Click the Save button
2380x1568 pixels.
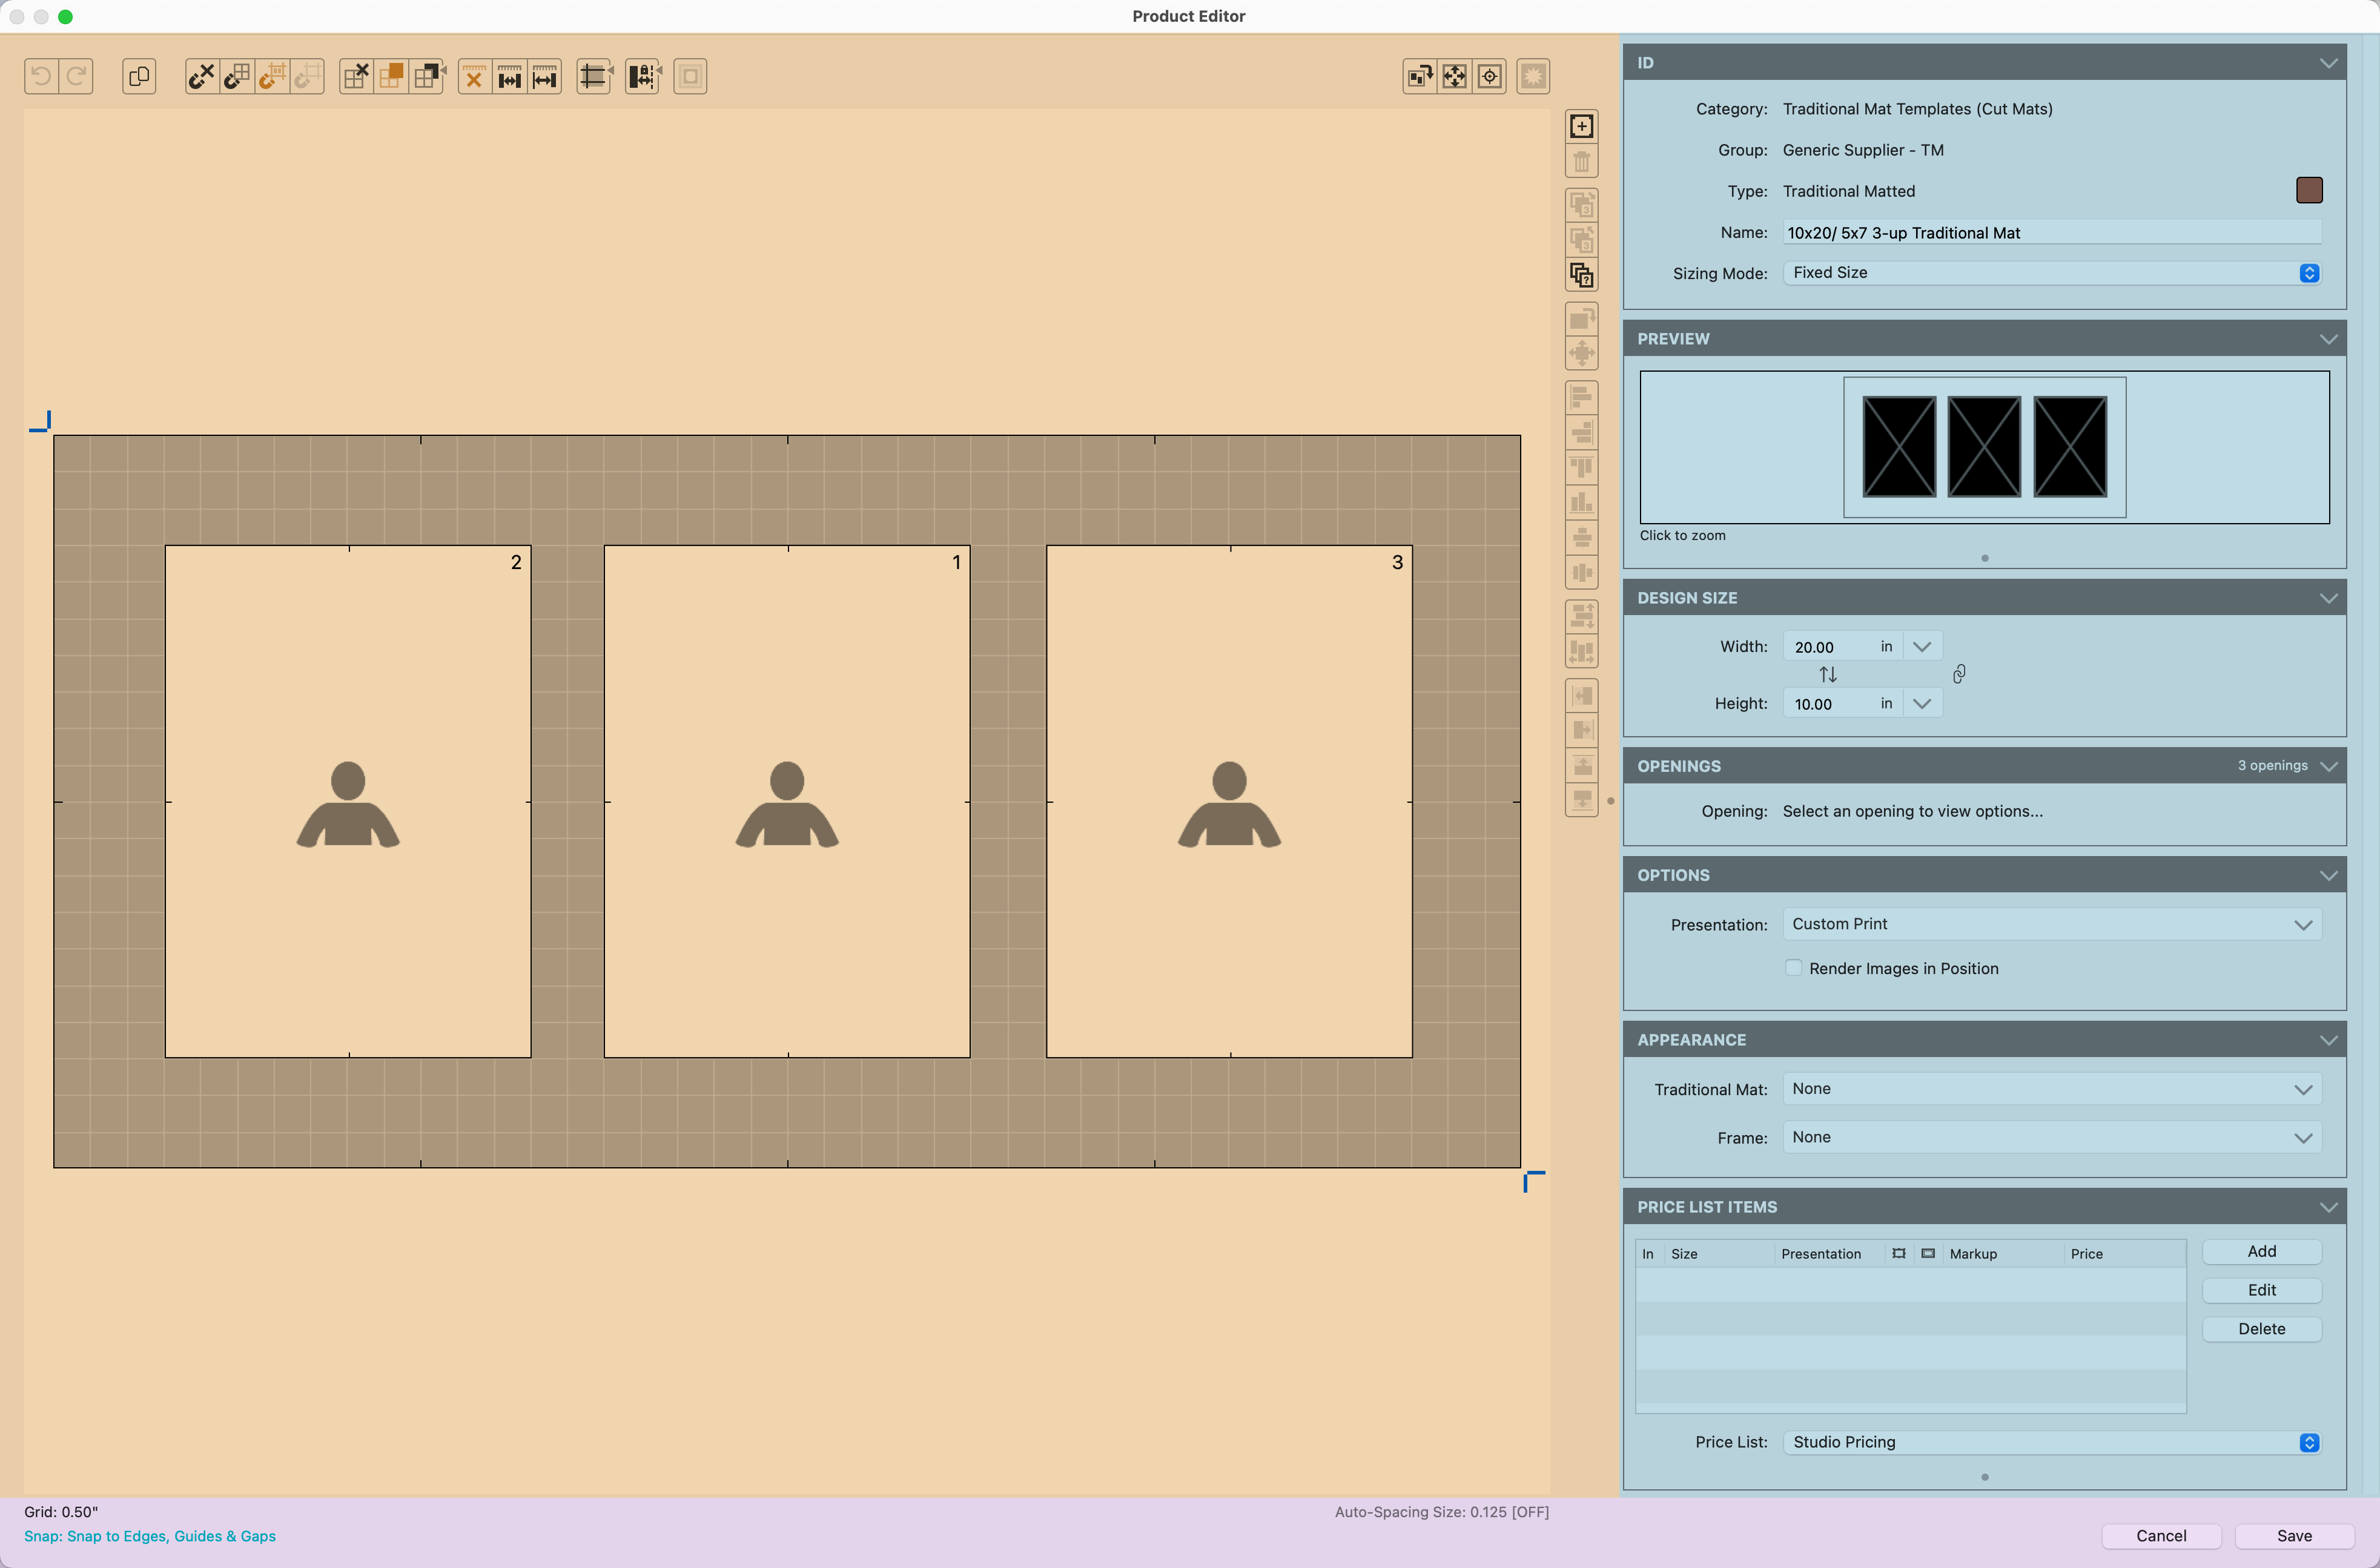click(x=2293, y=1535)
